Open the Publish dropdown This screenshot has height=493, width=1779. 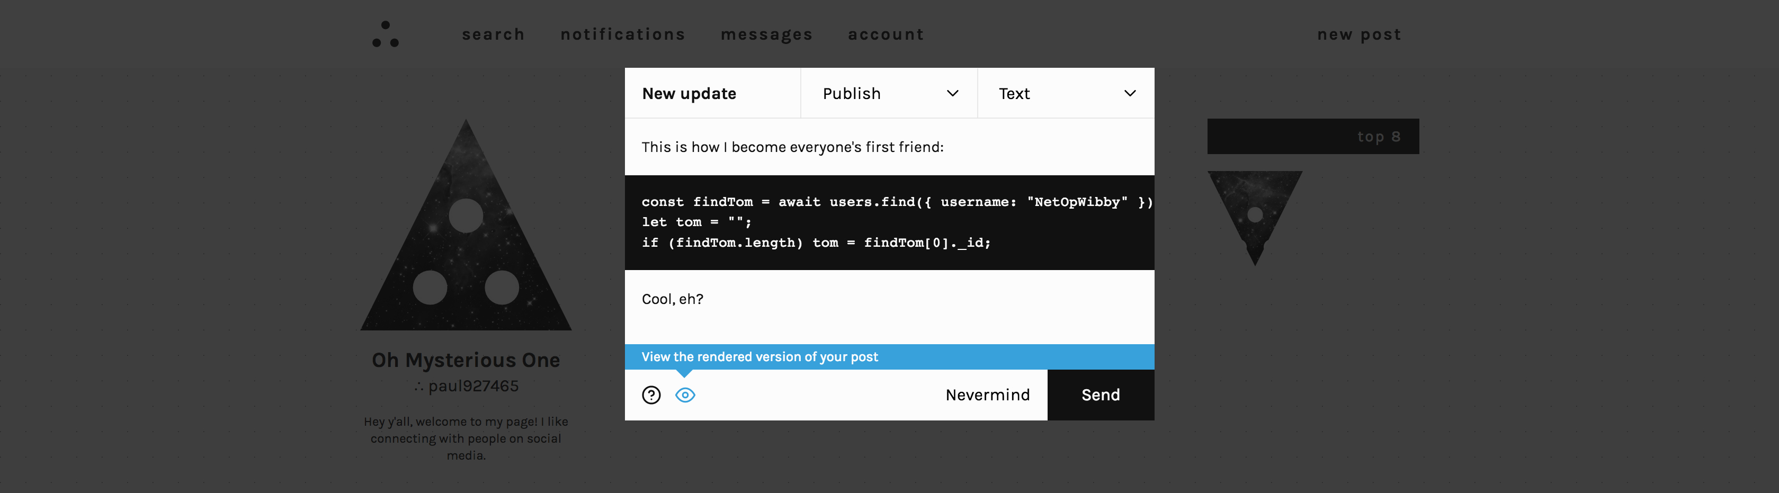pyautogui.click(x=888, y=93)
